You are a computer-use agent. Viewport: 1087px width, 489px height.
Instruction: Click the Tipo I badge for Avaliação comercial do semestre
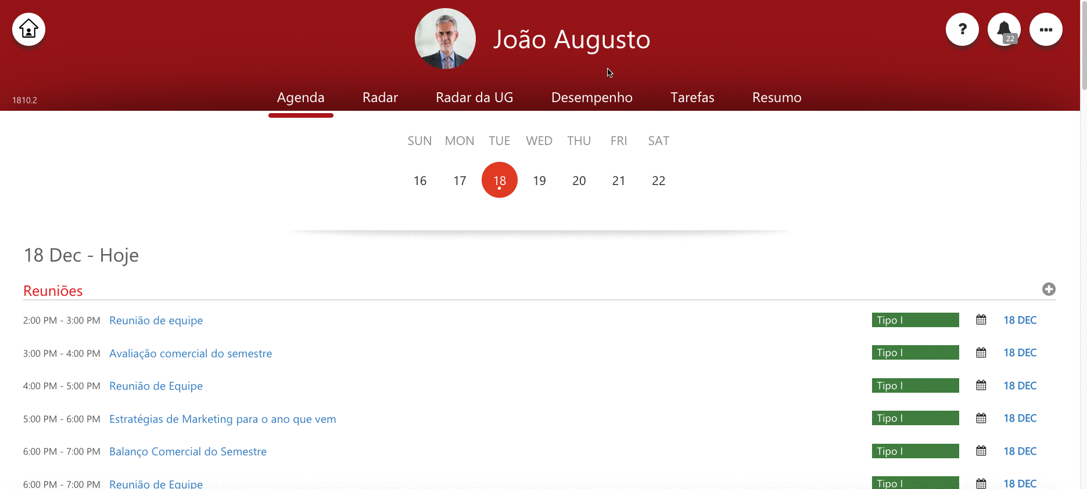[915, 353]
